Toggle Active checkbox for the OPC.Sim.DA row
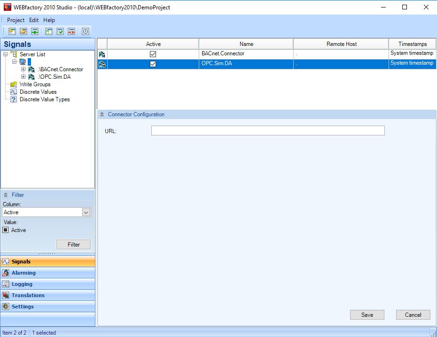 (153, 64)
